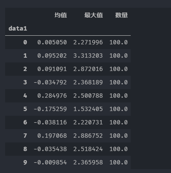Click max value 2.365958
Image resolution: width=171 pixels, height=173 pixels.
point(88,162)
